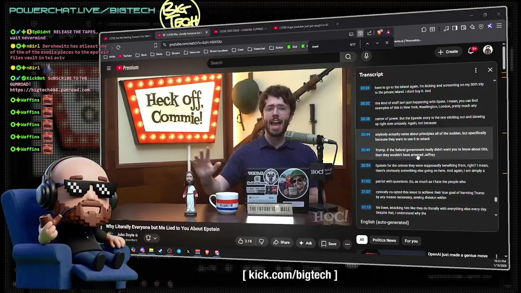Viewport: 521px width, 293px height.
Task: Open the browser extensions puzzle icon
Action: pyautogui.click(x=424, y=29)
